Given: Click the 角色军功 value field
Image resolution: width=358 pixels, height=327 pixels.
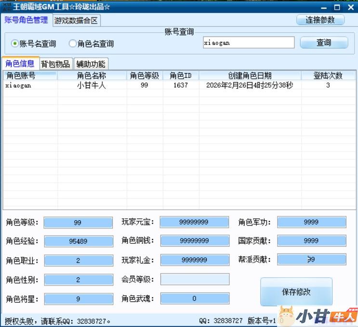Looking at the screenshot, I should [311, 222].
